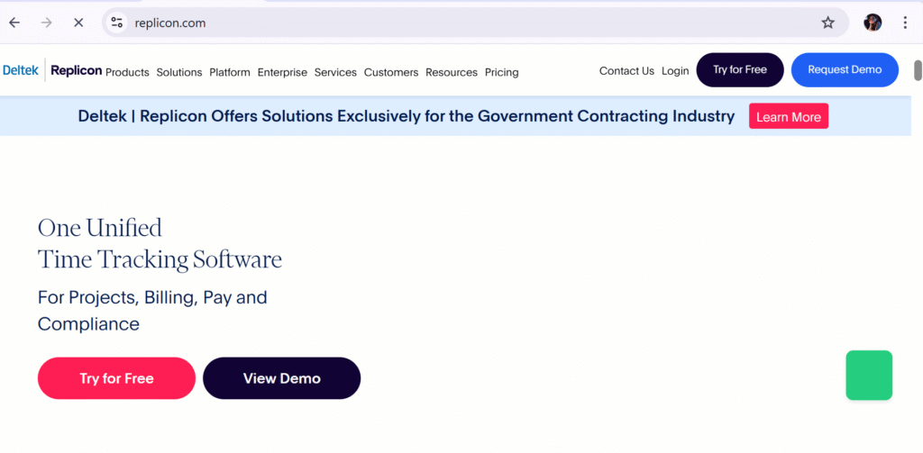923x453 pixels.
Task: Bookmark this page with the star icon
Action: pos(827,23)
